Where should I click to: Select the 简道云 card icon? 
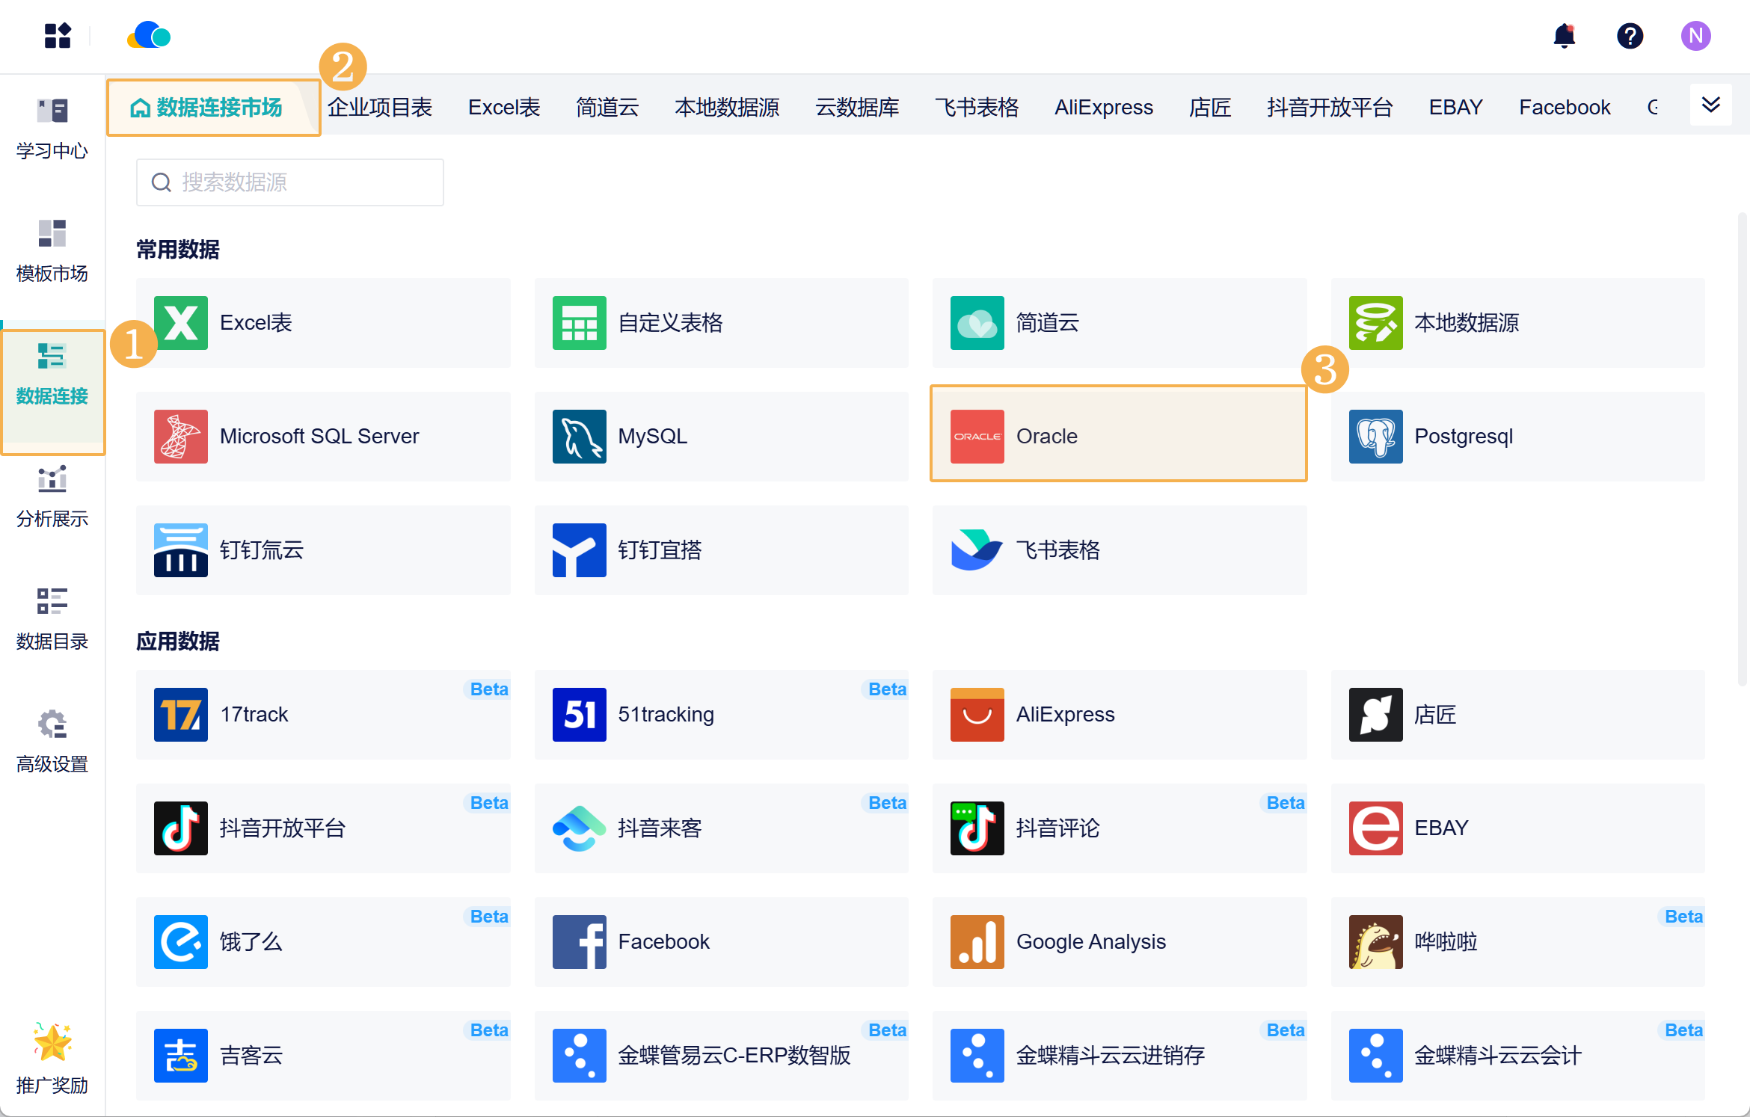(x=977, y=323)
